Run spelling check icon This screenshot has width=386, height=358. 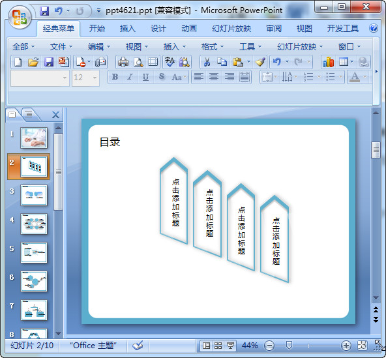pos(170,62)
